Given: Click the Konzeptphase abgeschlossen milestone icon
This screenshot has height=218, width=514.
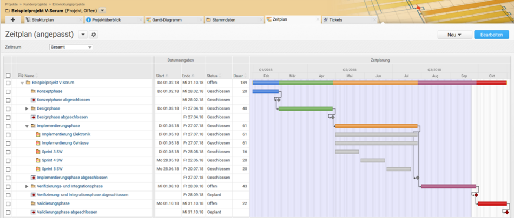Looking at the screenshot, I should coord(33,100).
